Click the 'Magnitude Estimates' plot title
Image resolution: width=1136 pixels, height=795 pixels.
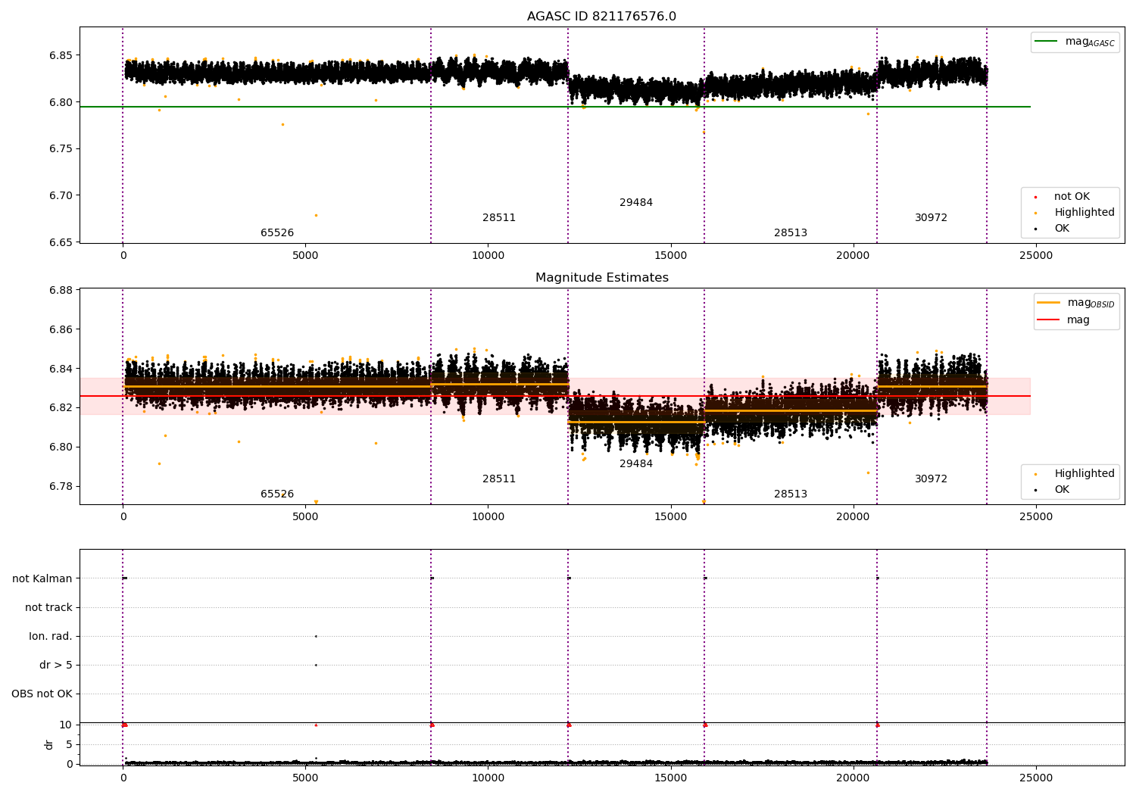(x=601, y=278)
